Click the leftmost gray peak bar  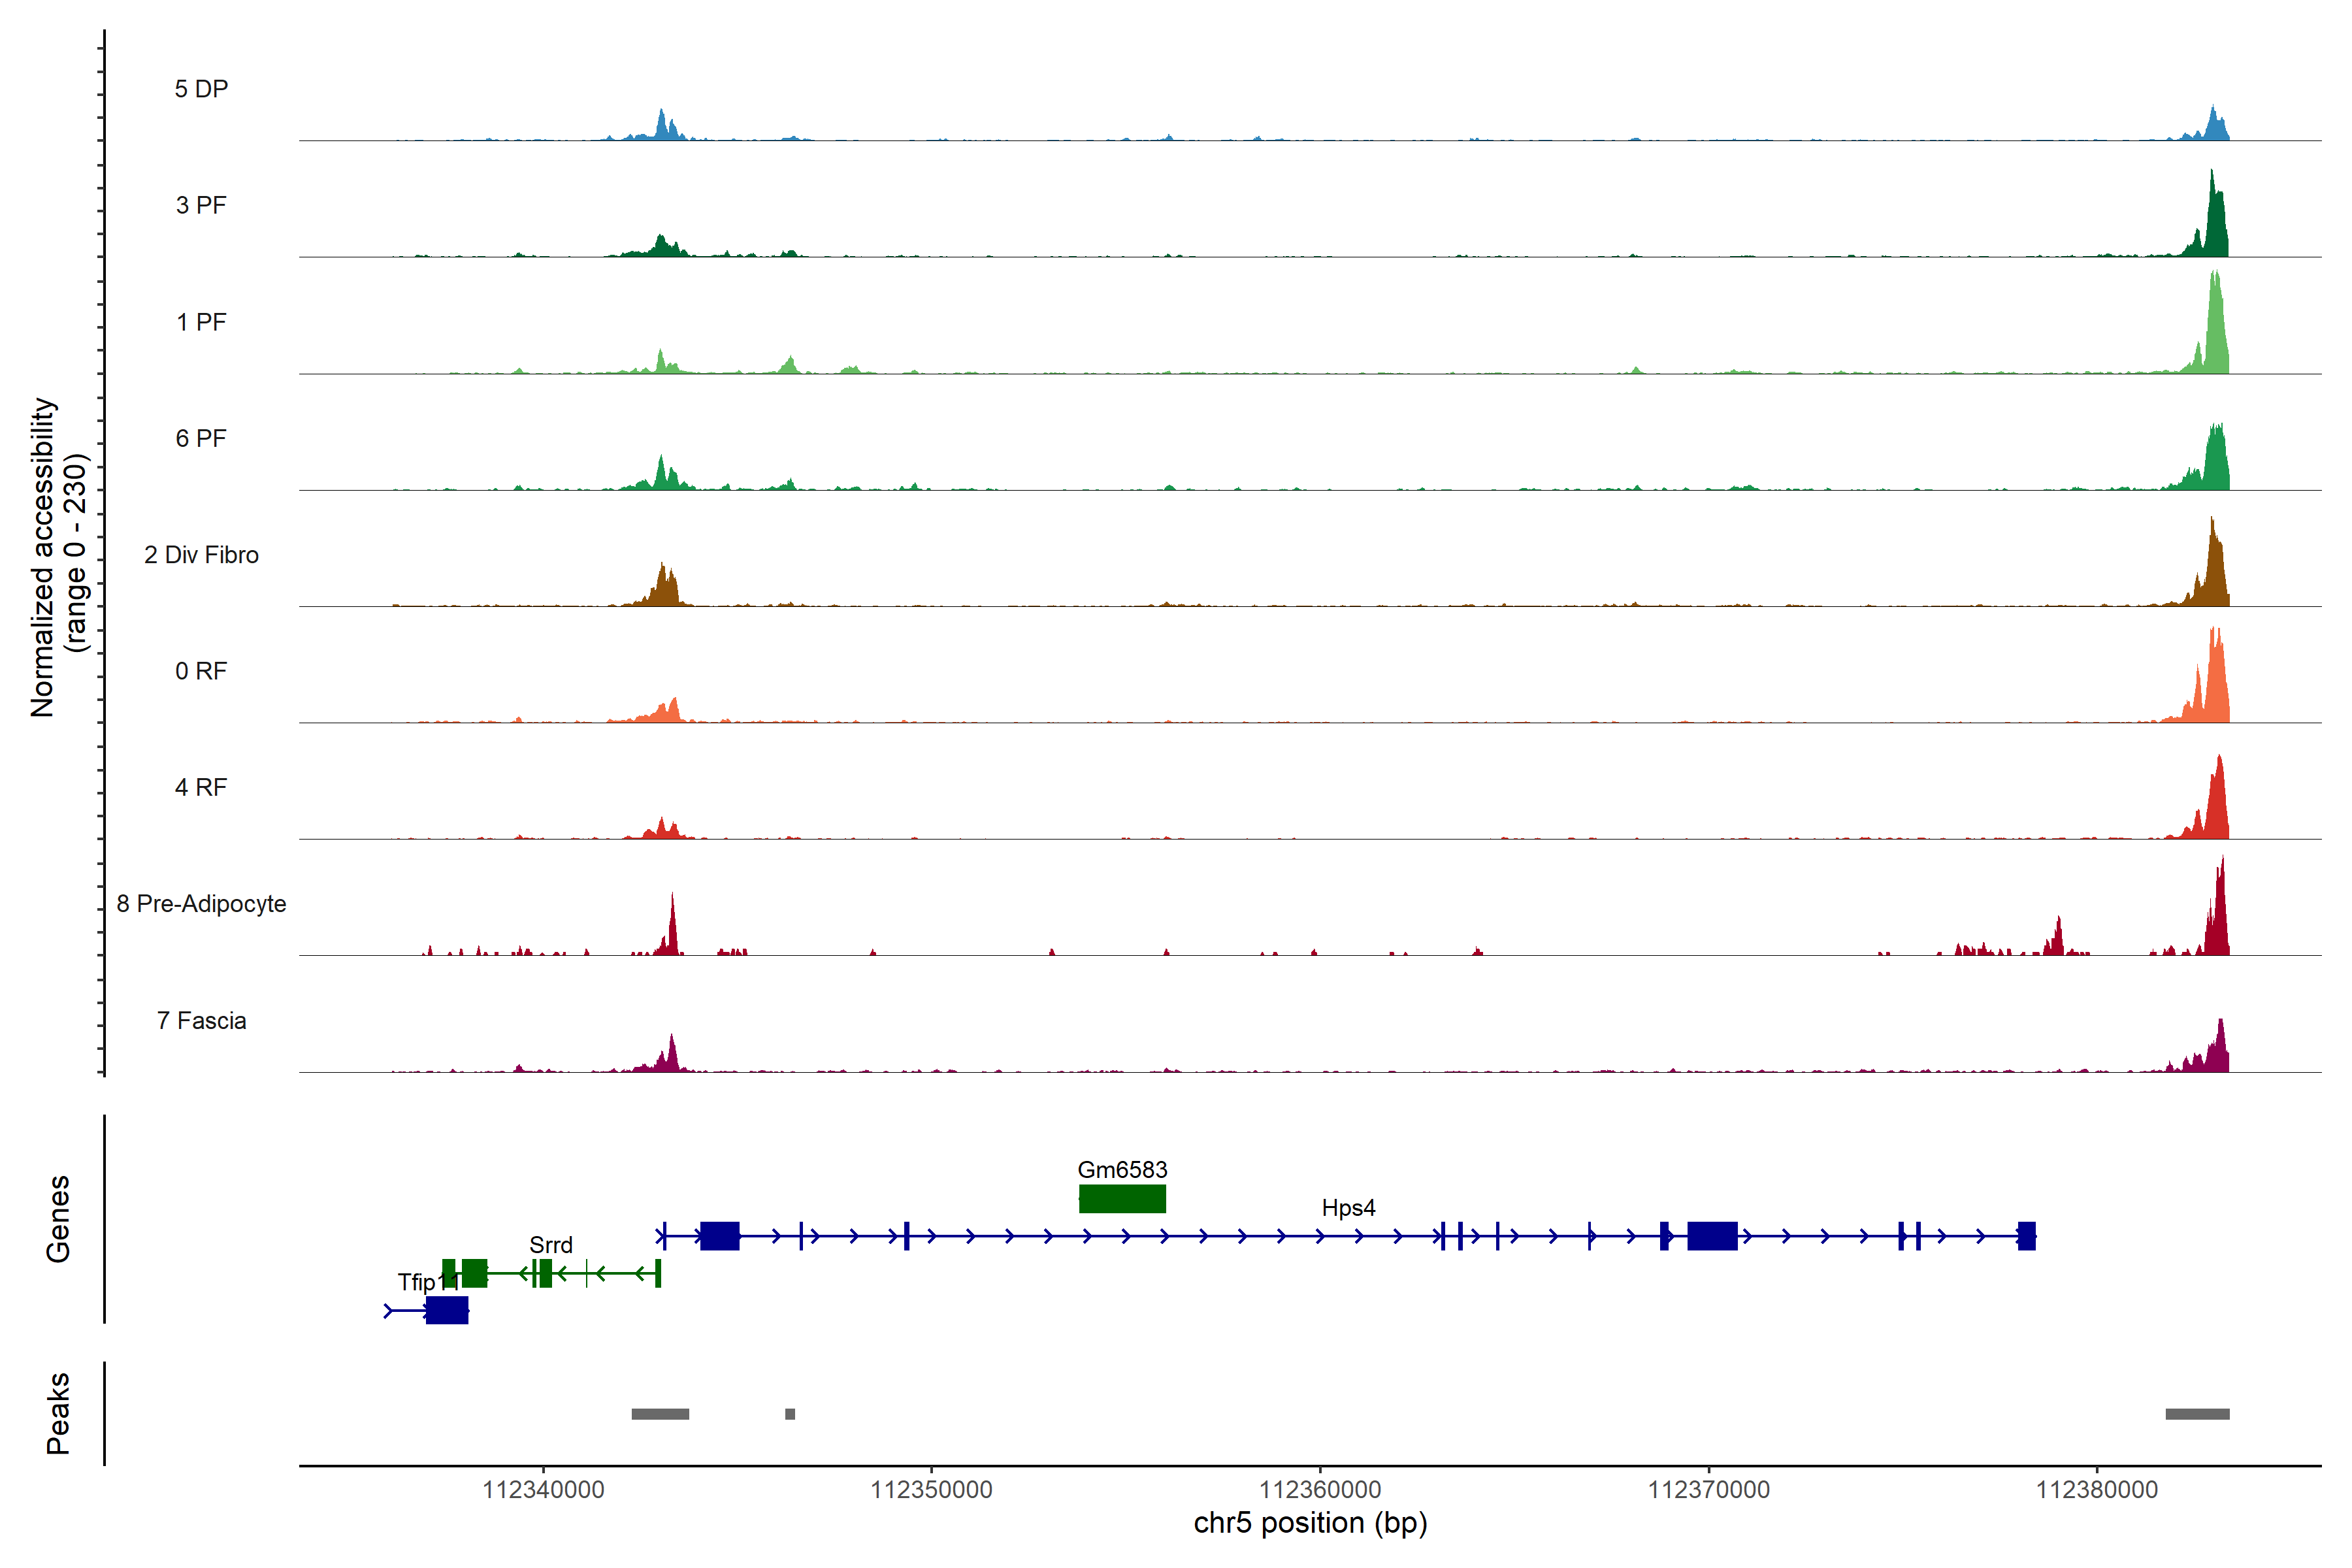tap(660, 1414)
